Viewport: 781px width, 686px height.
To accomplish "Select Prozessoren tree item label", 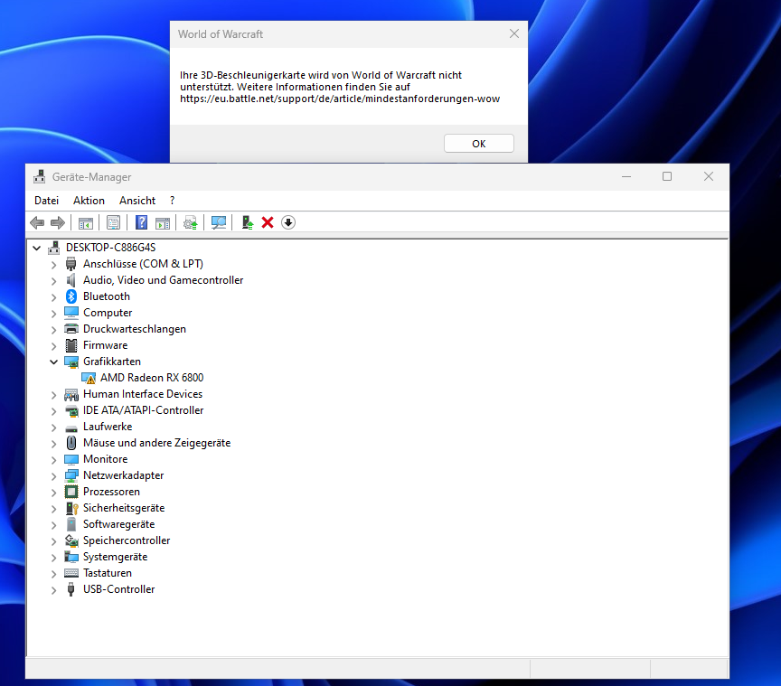I will [x=111, y=492].
